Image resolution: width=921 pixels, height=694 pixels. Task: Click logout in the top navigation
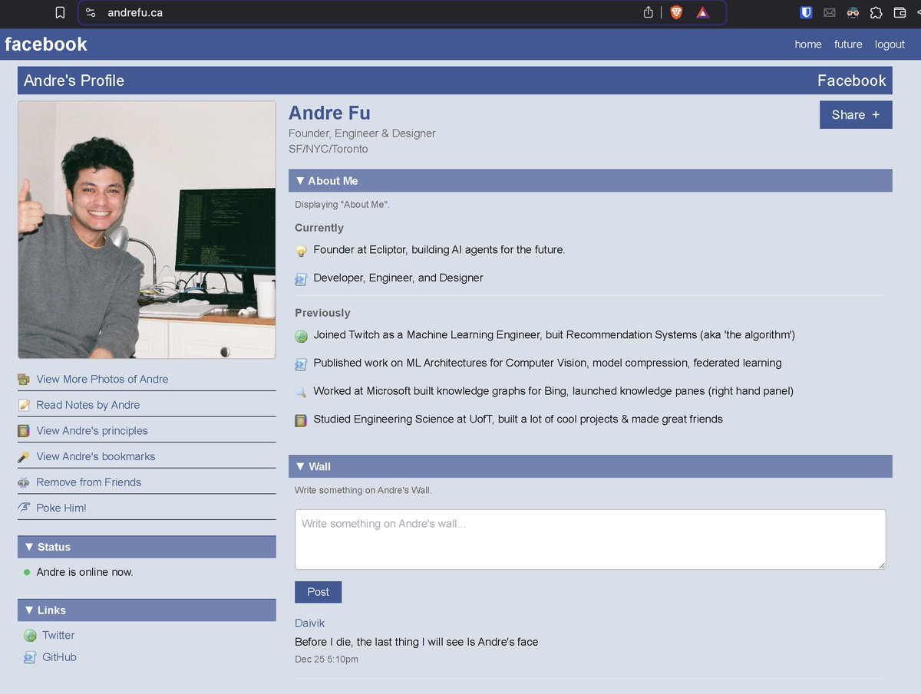(890, 44)
